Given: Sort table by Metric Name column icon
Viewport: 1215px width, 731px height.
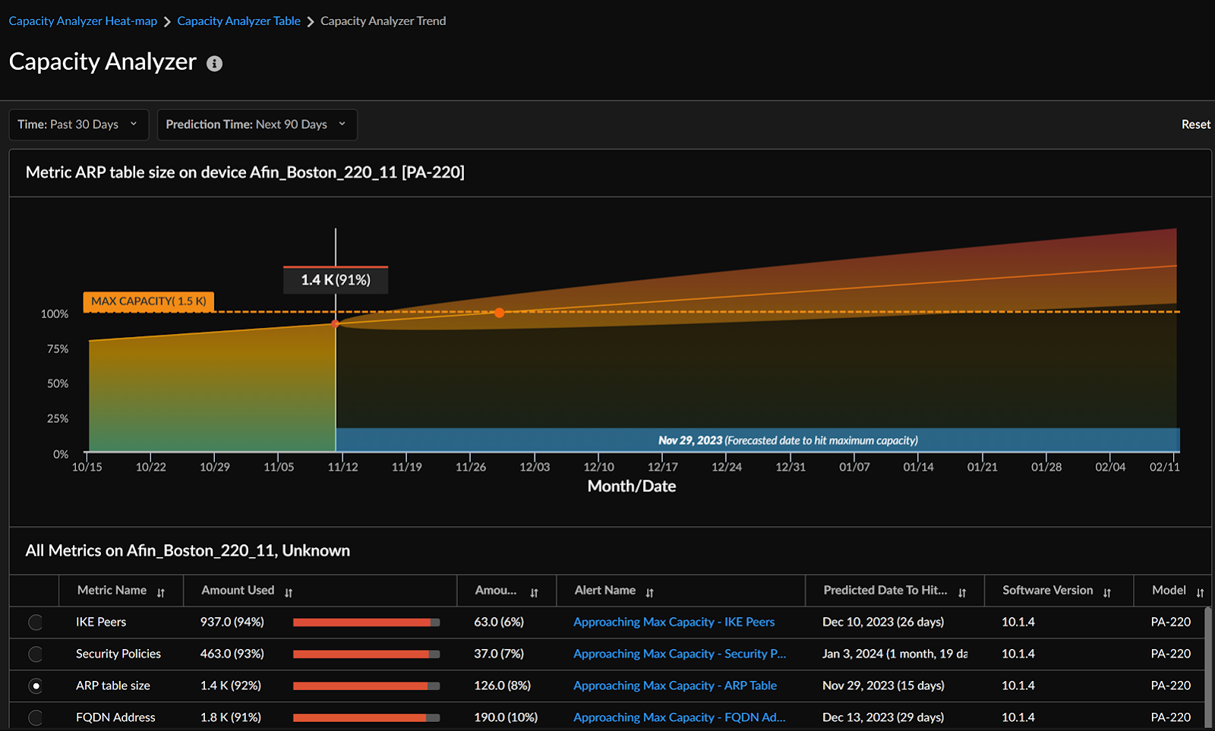Looking at the screenshot, I should click(x=161, y=593).
